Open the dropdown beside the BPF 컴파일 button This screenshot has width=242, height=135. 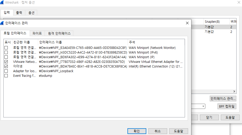[203, 106]
